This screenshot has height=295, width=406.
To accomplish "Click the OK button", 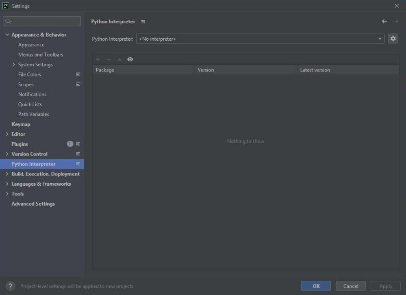I will pyautogui.click(x=316, y=286).
